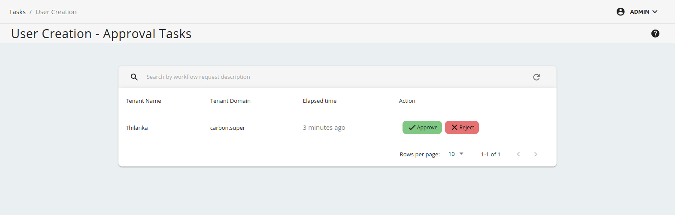This screenshot has height=215, width=675.
Task: Click the carbon.super domain cell
Action: pos(227,128)
